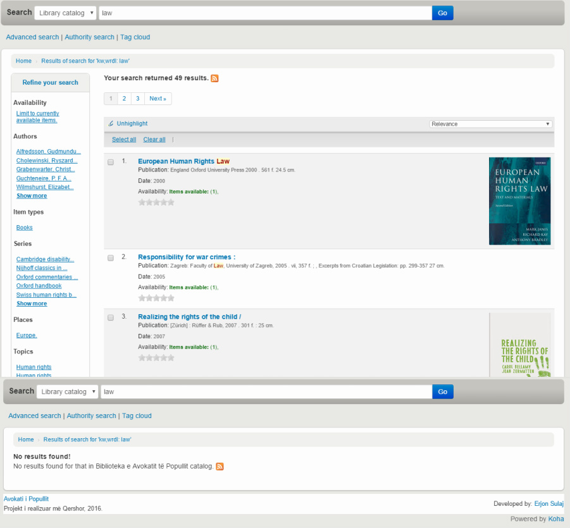Expand Show more under Authors
The height and width of the screenshot is (528, 570).
pos(32,196)
